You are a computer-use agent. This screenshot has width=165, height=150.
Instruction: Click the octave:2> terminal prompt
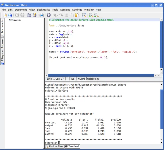coord(51,143)
